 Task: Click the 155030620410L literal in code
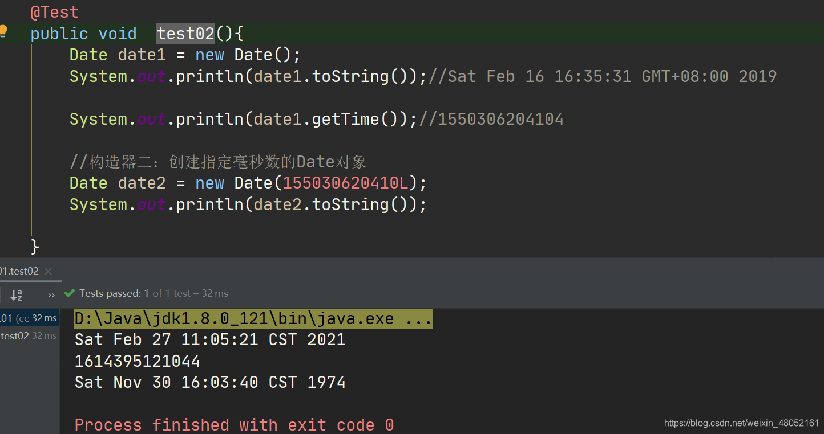(x=346, y=183)
